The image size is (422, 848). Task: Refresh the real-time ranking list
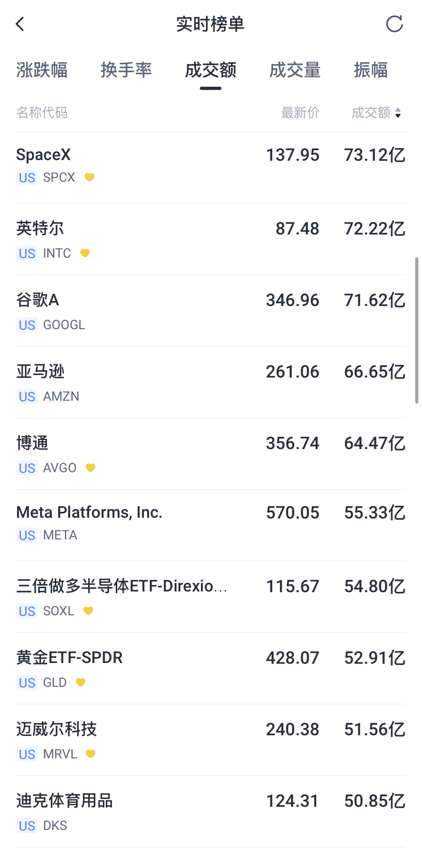tap(394, 24)
